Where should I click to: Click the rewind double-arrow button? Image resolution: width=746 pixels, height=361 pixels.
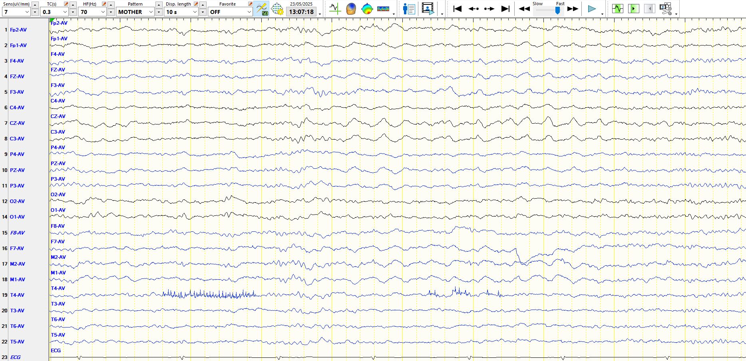(524, 9)
